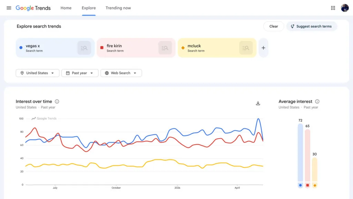Open search details icon for fire kirin
The width and height of the screenshot is (353, 199).
click(x=165, y=48)
